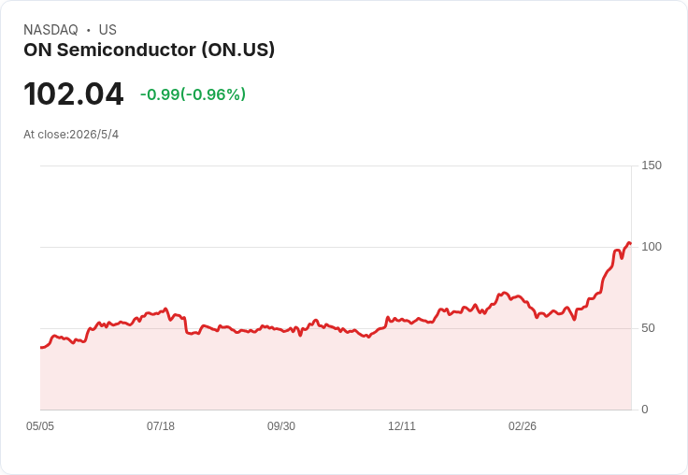Click the sharp price drop after 07/18
This screenshot has height=475, width=688.
185,324
